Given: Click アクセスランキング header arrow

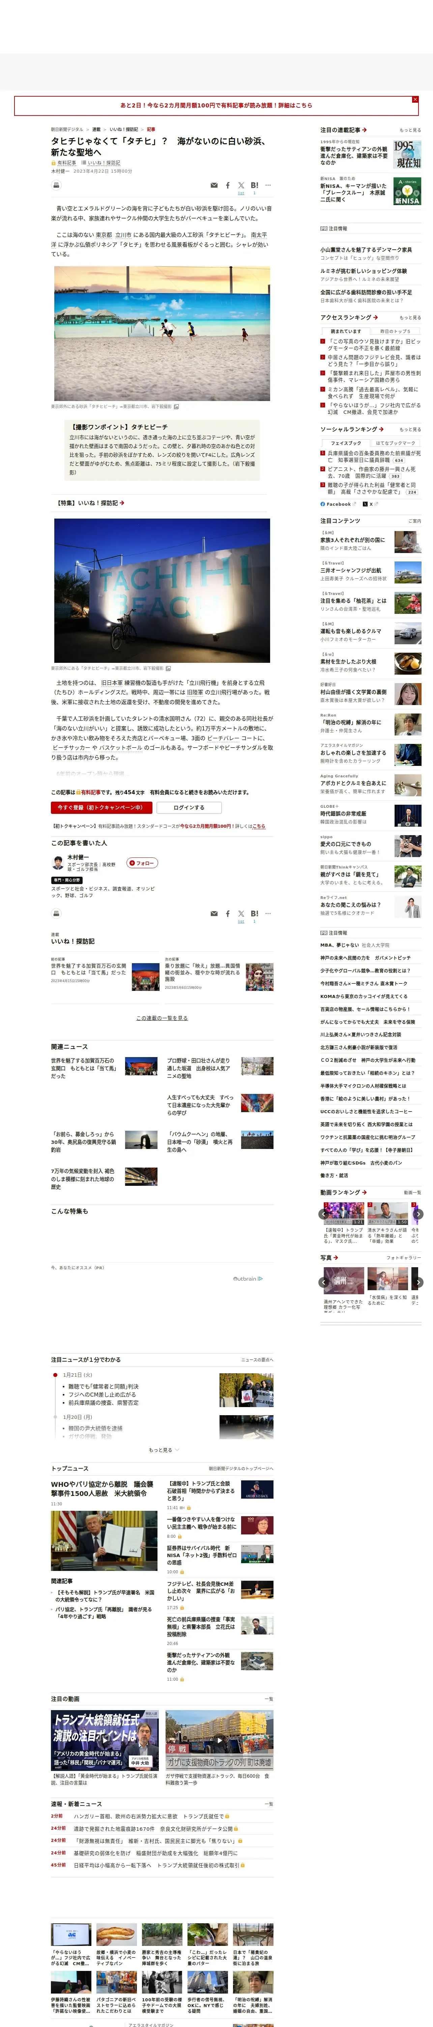Looking at the screenshot, I should coord(376,318).
